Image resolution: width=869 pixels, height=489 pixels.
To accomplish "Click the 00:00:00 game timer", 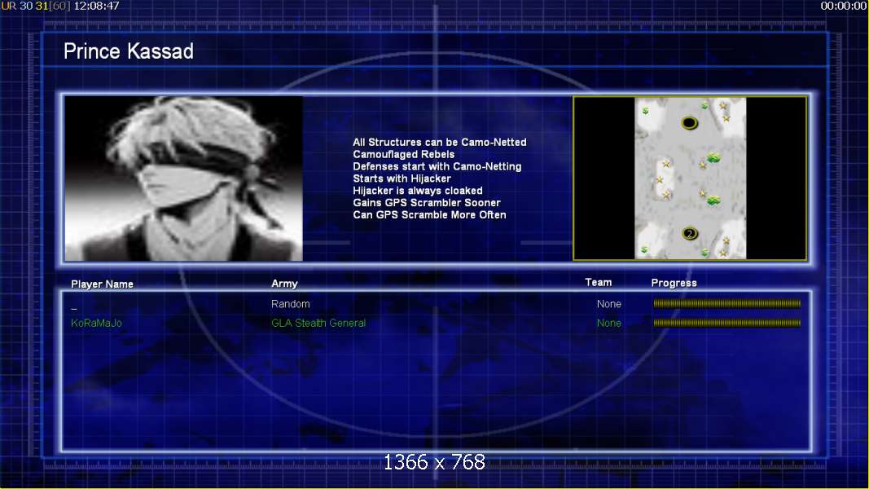I will pos(844,6).
